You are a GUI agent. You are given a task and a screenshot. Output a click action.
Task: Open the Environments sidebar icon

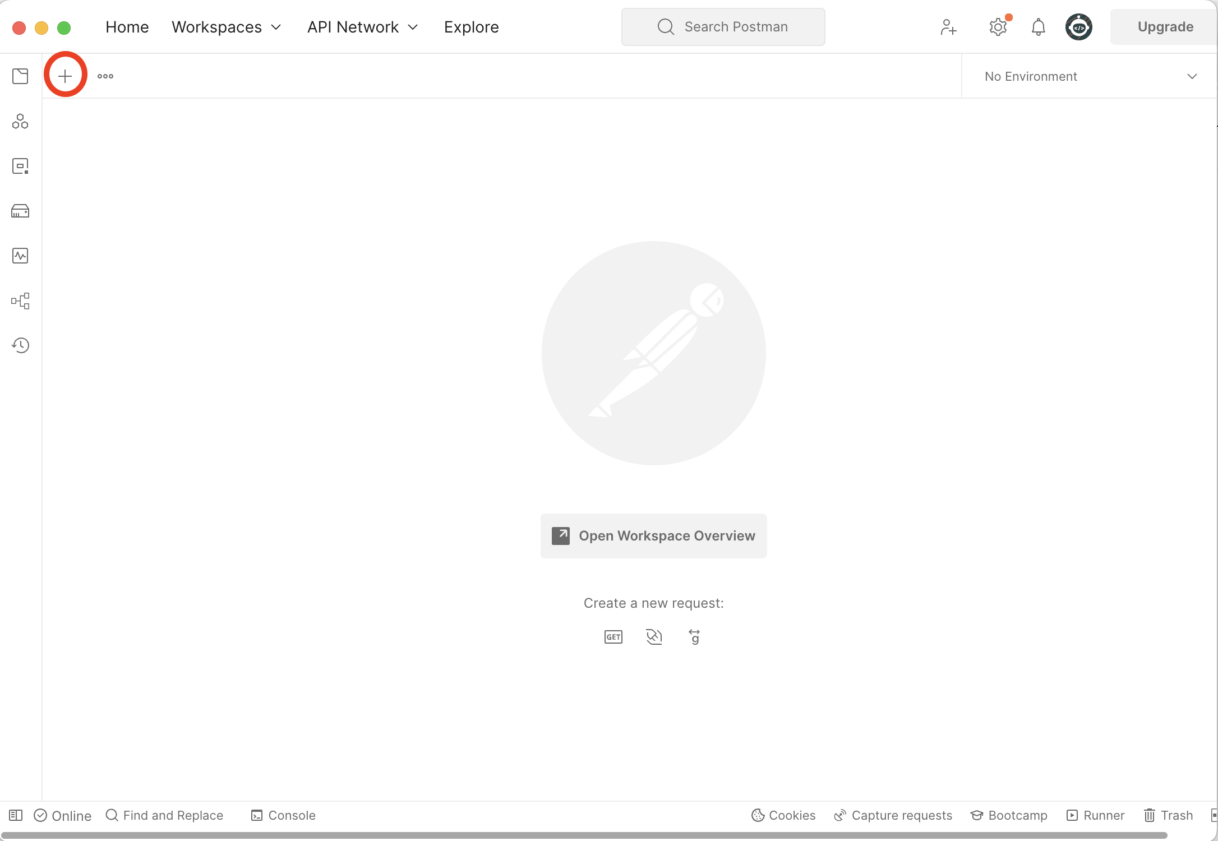click(x=20, y=166)
